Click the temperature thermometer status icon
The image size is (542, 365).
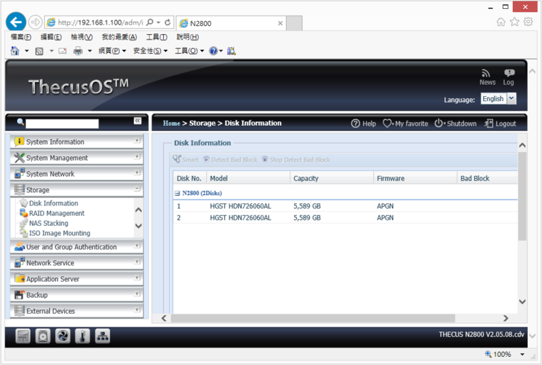[x=83, y=337]
